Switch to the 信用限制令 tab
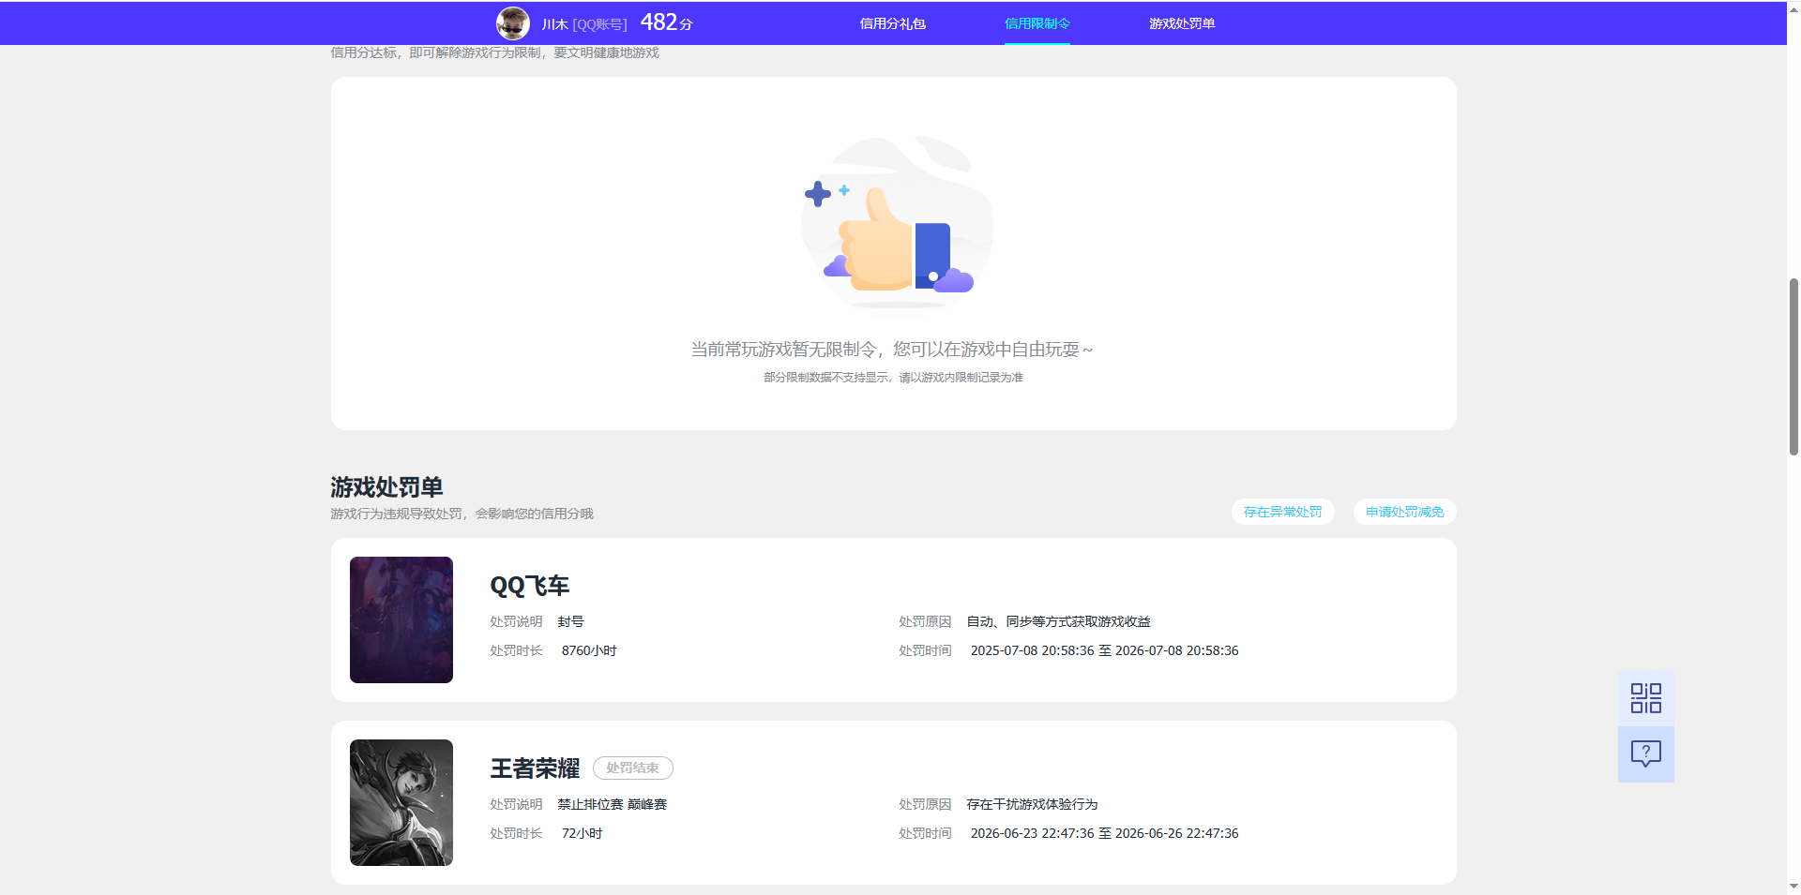This screenshot has width=1801, height=895. point(1037,23)
